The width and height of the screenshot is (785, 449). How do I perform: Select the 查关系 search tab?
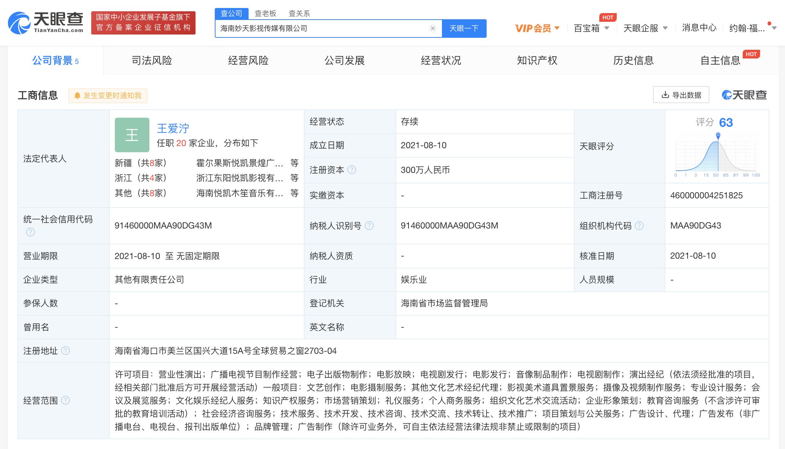click(299, 13)
